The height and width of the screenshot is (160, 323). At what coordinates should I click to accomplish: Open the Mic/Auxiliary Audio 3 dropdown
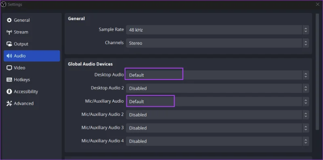point(217,128)
